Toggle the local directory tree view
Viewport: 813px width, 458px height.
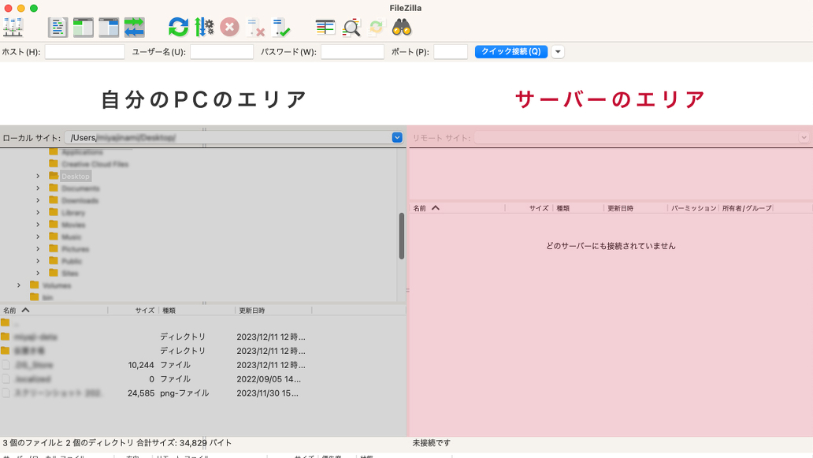tap(84, 28)
